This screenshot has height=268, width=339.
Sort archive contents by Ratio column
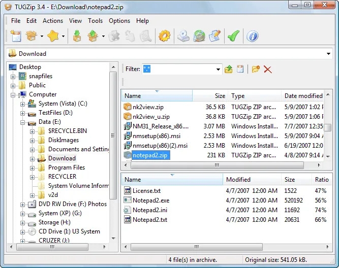(x=322, y=180)
